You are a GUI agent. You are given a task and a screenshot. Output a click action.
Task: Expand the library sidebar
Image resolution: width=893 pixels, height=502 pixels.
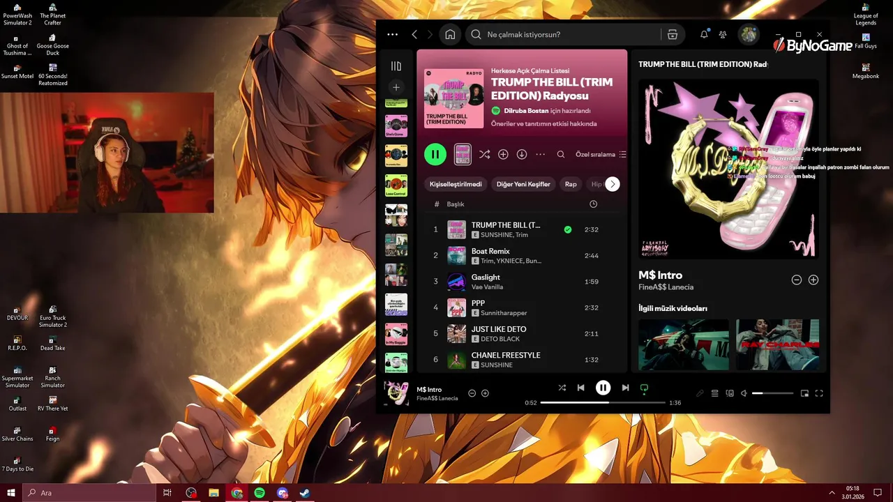click(396, 66)
